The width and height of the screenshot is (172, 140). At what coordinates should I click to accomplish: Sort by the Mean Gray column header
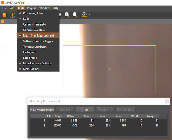point(54,116)
